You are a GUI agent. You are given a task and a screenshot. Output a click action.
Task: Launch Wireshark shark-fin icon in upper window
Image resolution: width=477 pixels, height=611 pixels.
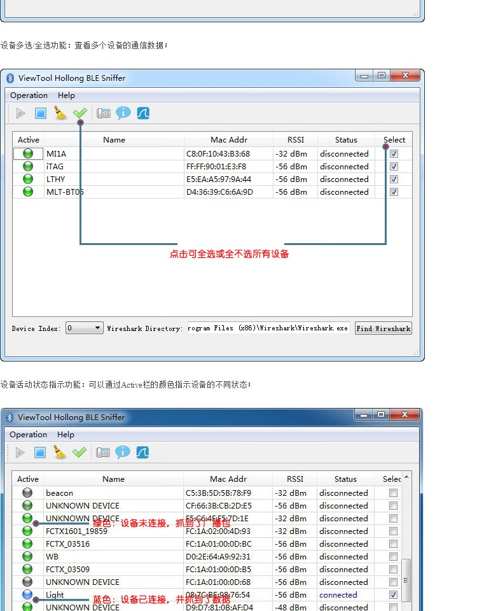coord(143,113)
